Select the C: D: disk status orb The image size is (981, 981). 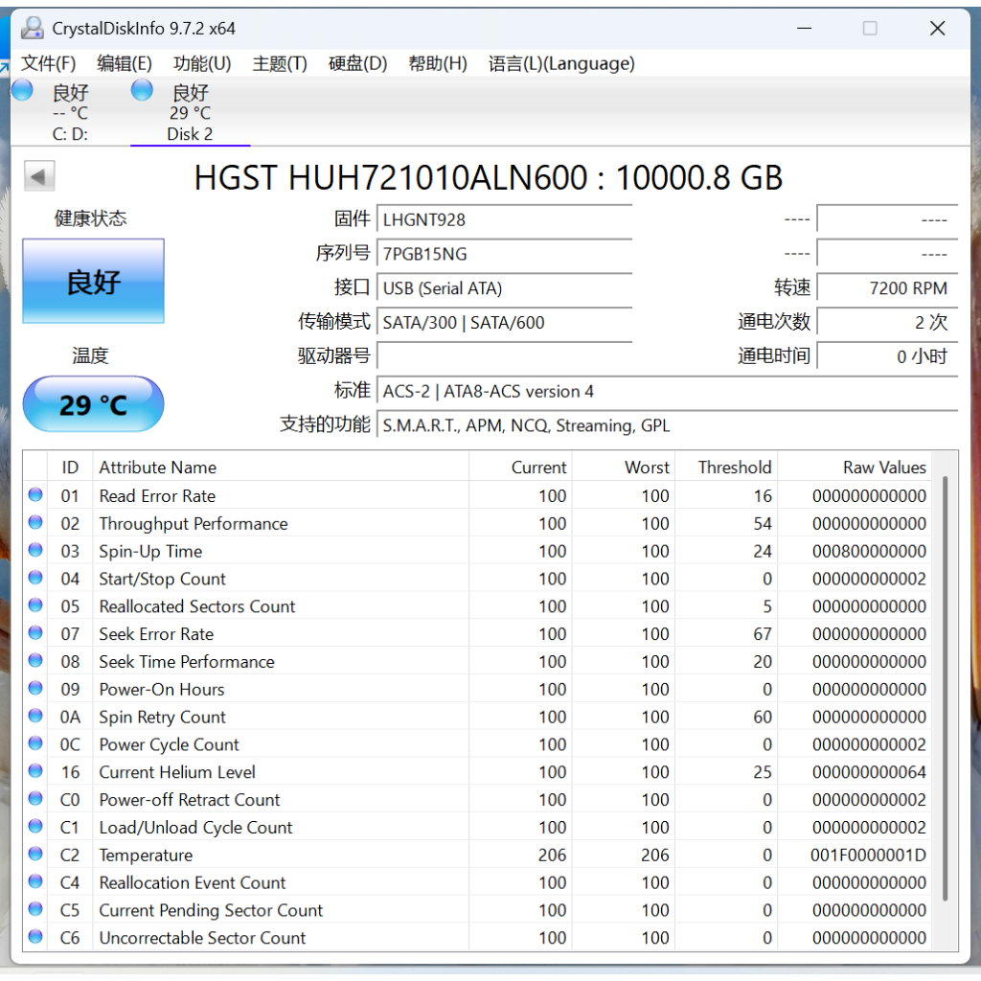coord(23,90)
